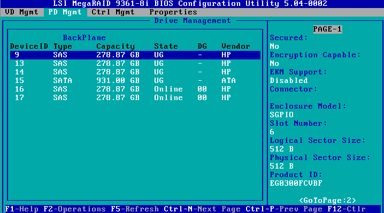Click the Drive Management panel title
Image resolution: width=384 pixels, height=213 pixels.
coord(193,21)
